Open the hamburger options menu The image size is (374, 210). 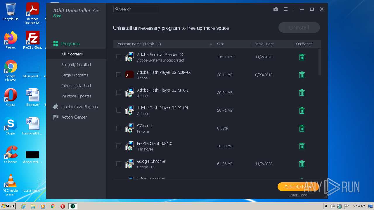pyautogui.click(x=285, y=9)
